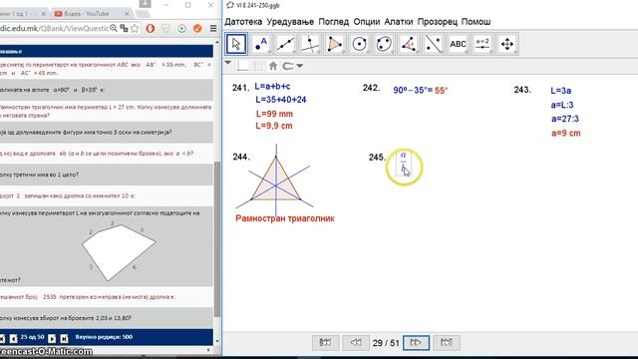638x359 pixels.
Task: Open the Прозорец menu
Action: (x=438, y=22)
